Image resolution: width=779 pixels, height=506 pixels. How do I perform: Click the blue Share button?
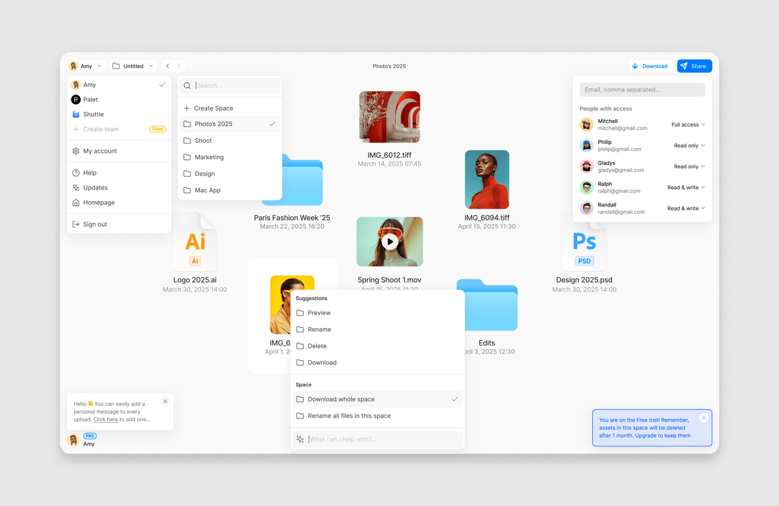coord(694,66)
